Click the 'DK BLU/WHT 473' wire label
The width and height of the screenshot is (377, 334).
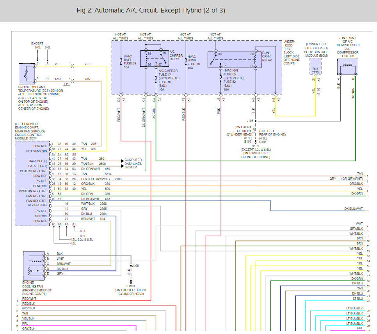96,199
